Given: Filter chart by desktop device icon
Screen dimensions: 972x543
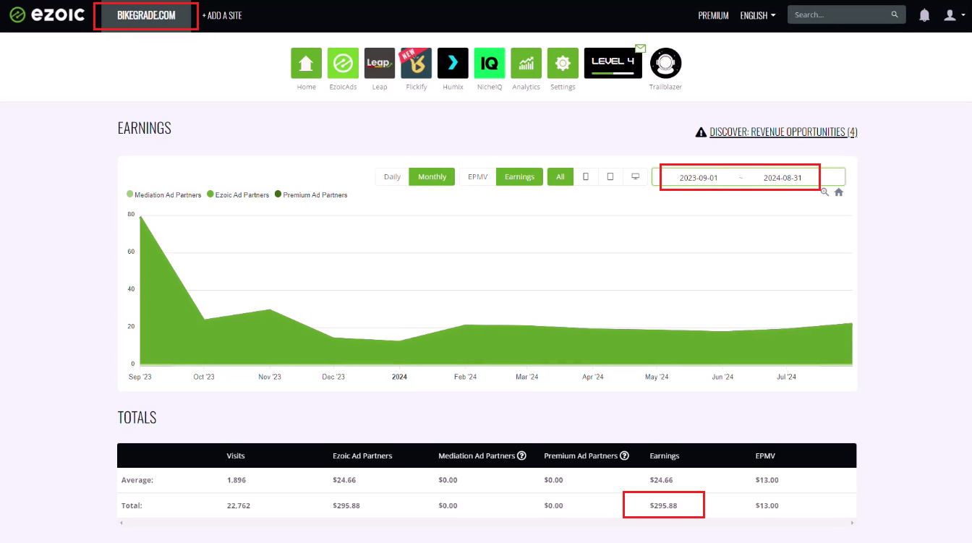Looking at the screenshot, I should tap(635, 176).
